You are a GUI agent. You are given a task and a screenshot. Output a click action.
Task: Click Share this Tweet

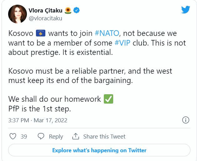[x=104, y=136]
